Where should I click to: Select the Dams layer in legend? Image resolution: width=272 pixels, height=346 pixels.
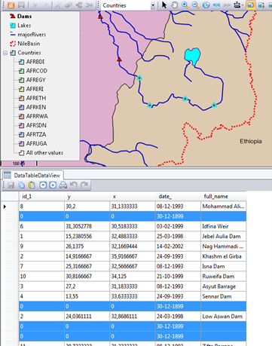24,17
